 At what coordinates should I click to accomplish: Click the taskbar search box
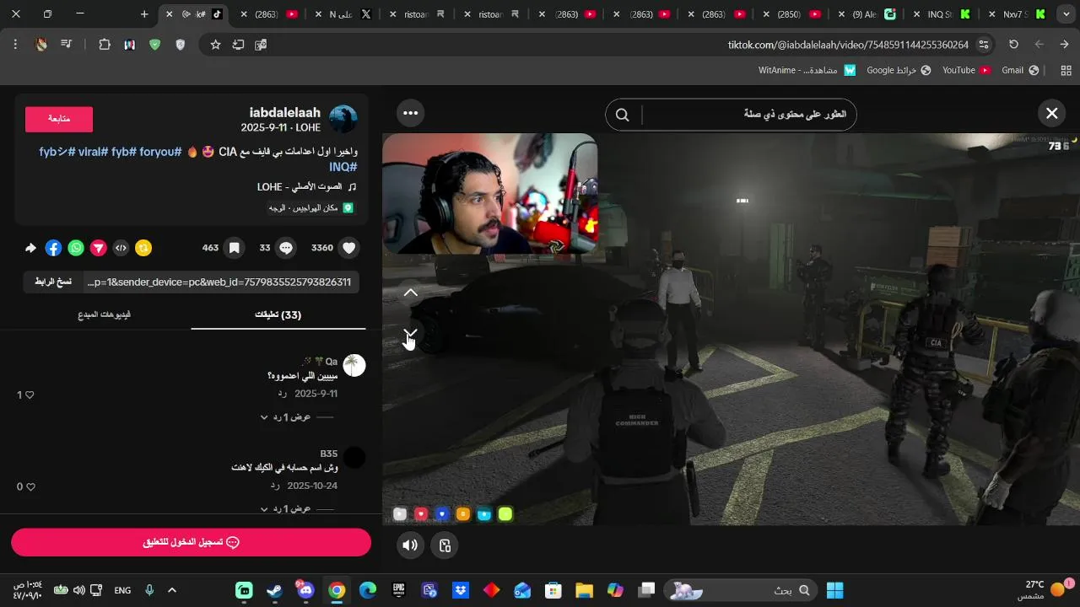[742, 590]
